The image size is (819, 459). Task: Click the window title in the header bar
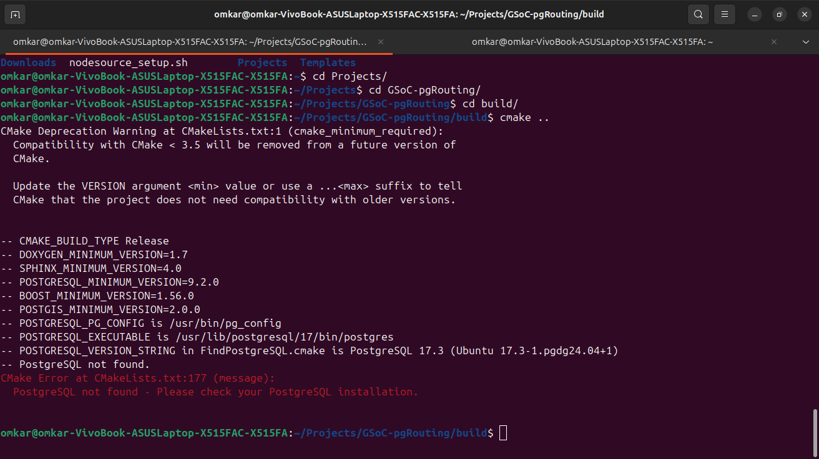click(409, 14)
